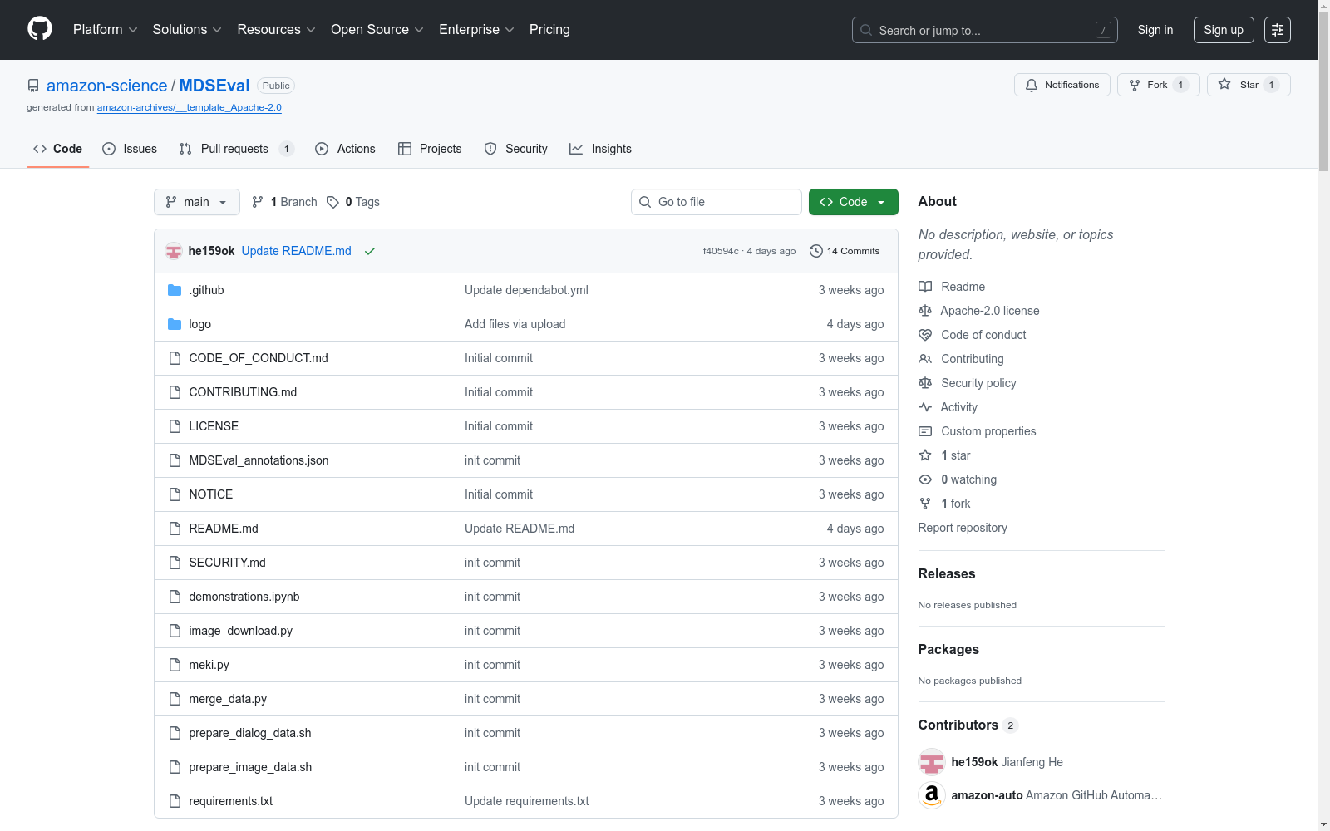This screenshot has height=831, width=1330.
Task: Click the repository icon beside amazon-science
Action: click(x=33, y=86)
